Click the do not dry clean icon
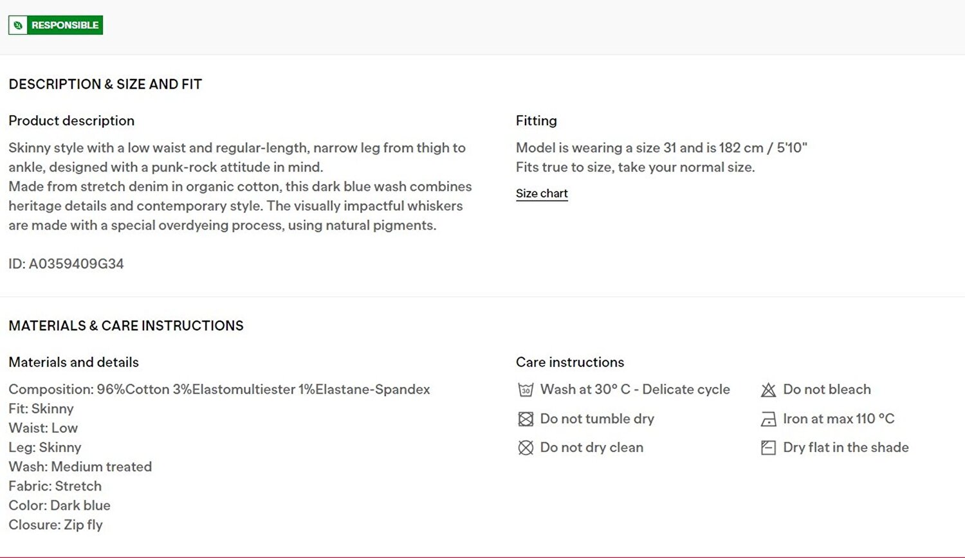 (526, 447)
